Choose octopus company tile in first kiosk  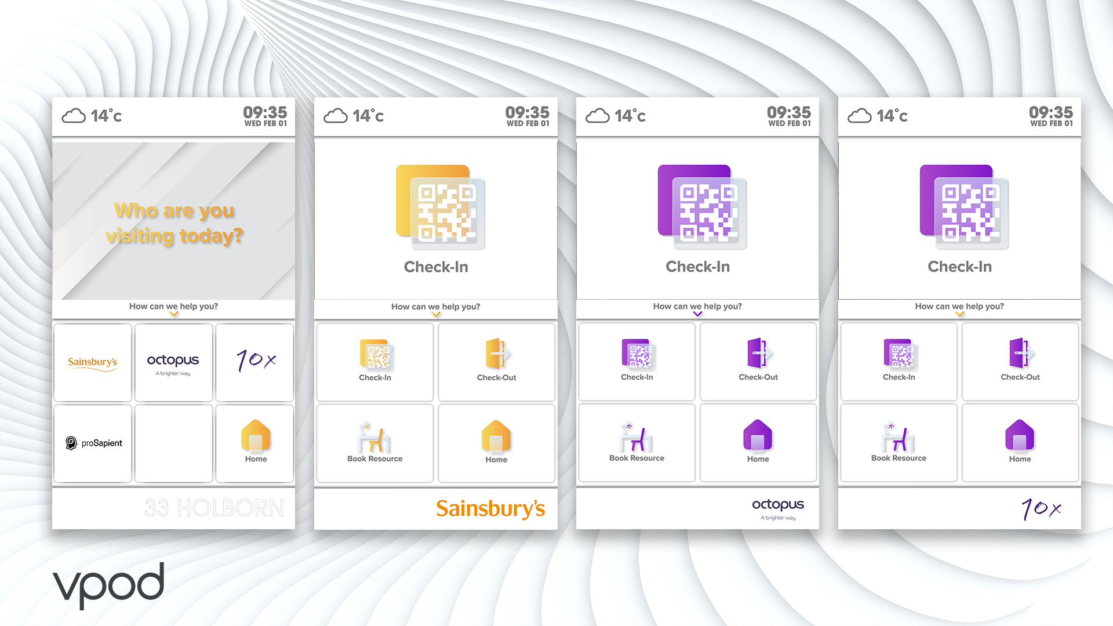click(173, 362)
